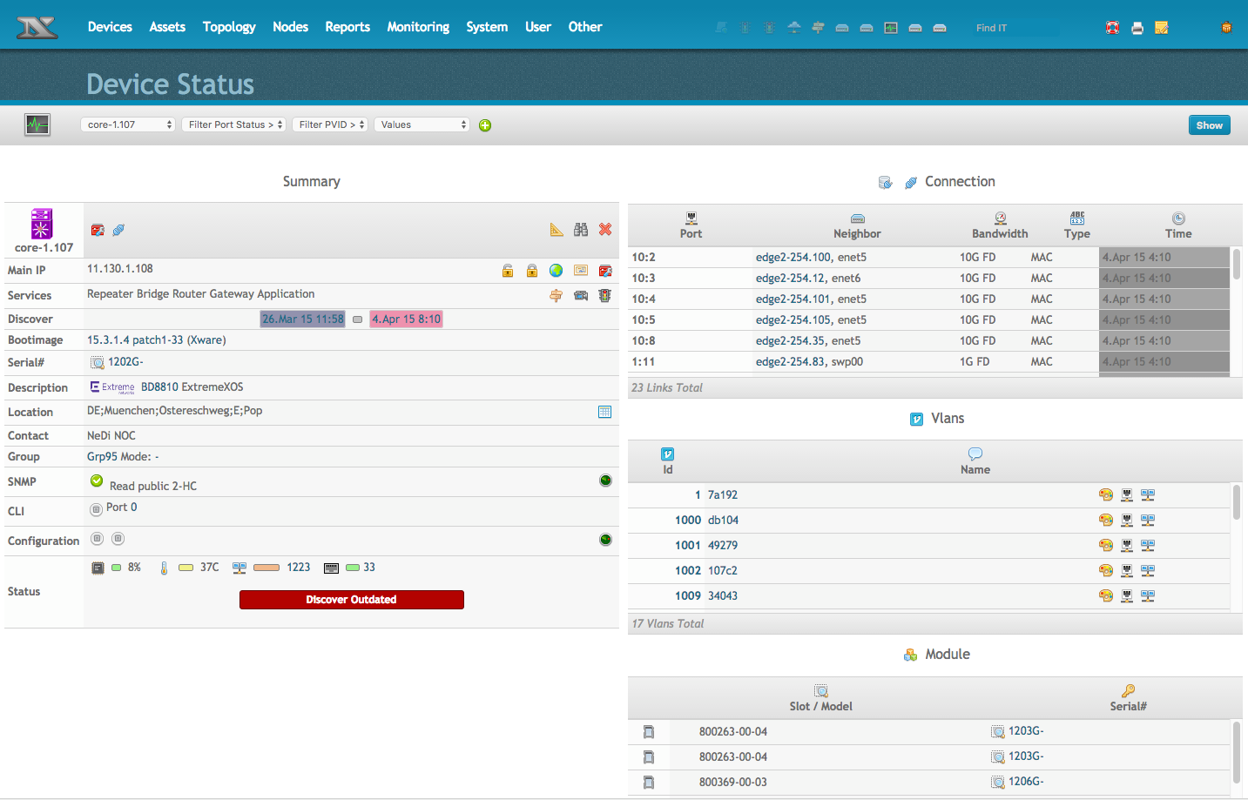Click the blue Show button
Image resolution: width=1248 pixels, height=800 pixels.
point(1209,125)
